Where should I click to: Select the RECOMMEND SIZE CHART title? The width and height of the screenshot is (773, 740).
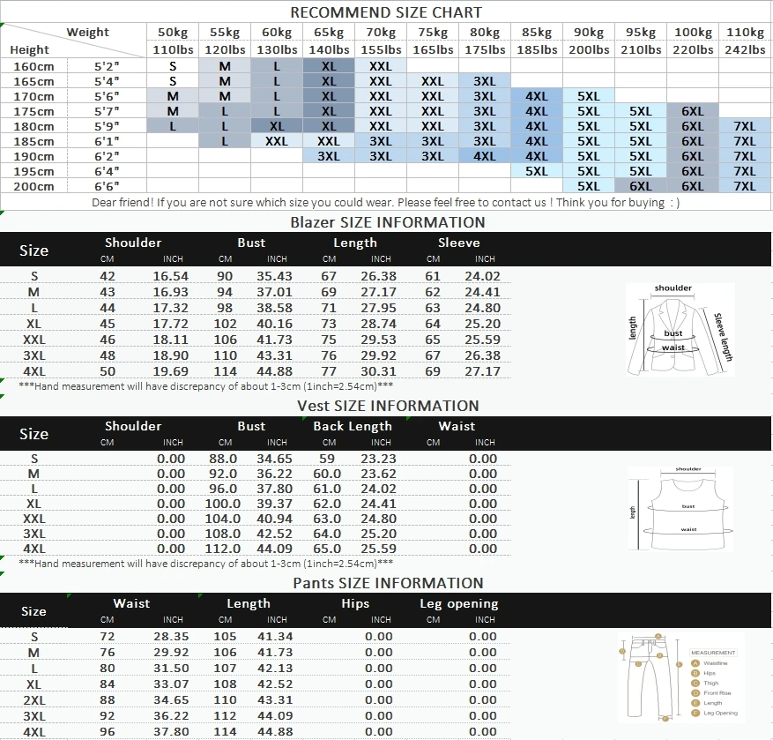(386, 12)
